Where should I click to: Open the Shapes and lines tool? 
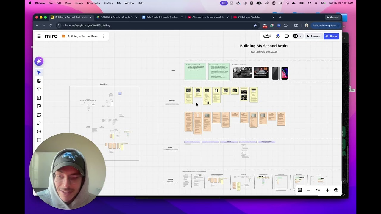click(x=39, y=115)
